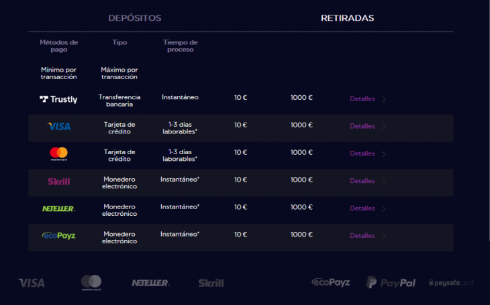
Task: Click the ecoPayz logo in the table
Action: tap(59, 236)
